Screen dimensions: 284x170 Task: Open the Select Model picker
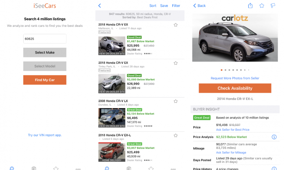point(45,66)
